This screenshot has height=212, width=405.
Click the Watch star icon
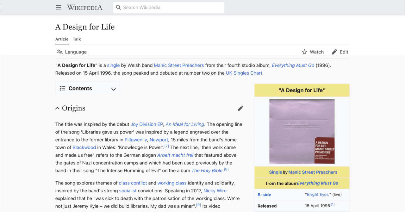pyautogui.click(x=304, y=52)
